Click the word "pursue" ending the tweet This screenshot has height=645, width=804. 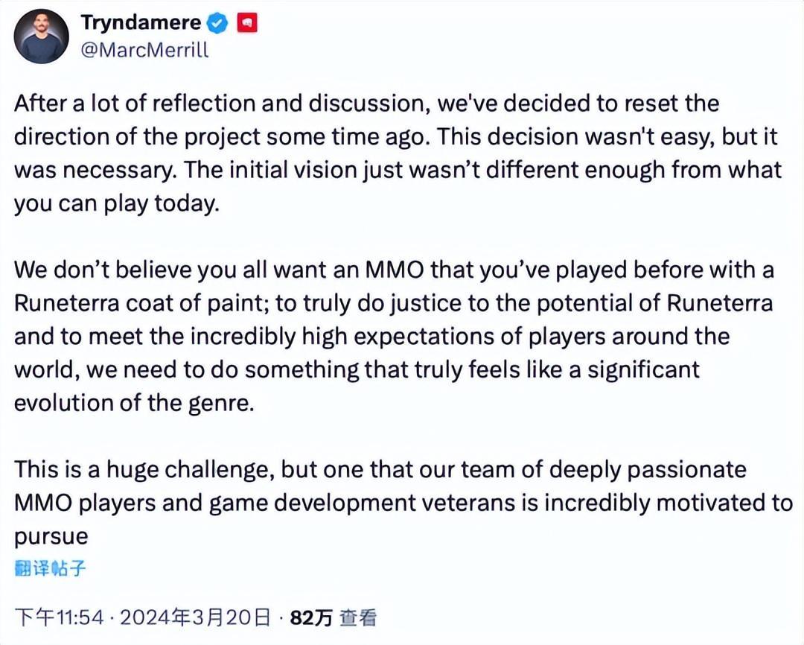tap(51, 536)
